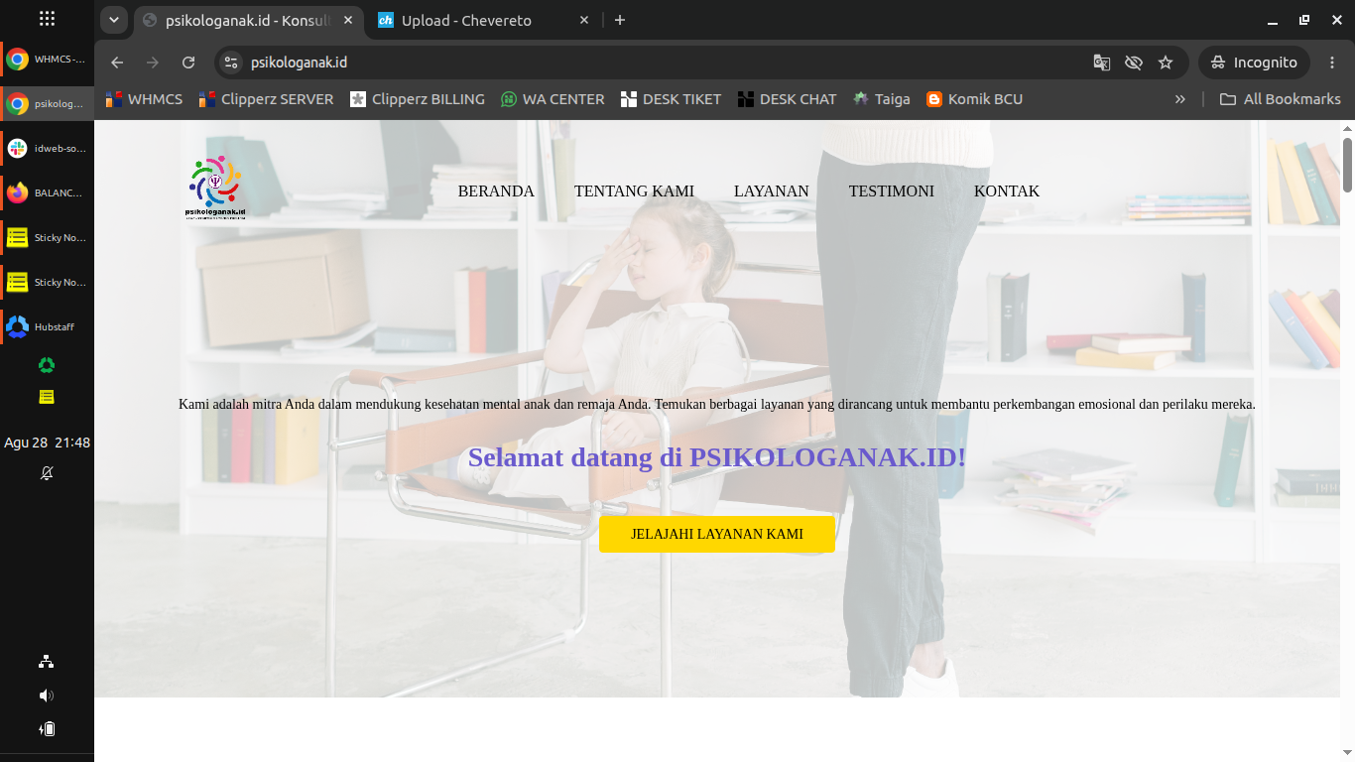This screenshot has height=762, width=1355.
Task: Open Komik BCU bookmark
Action: click(x=974, y=99)
